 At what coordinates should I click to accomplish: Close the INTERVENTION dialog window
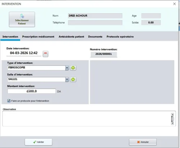[175, 4]
